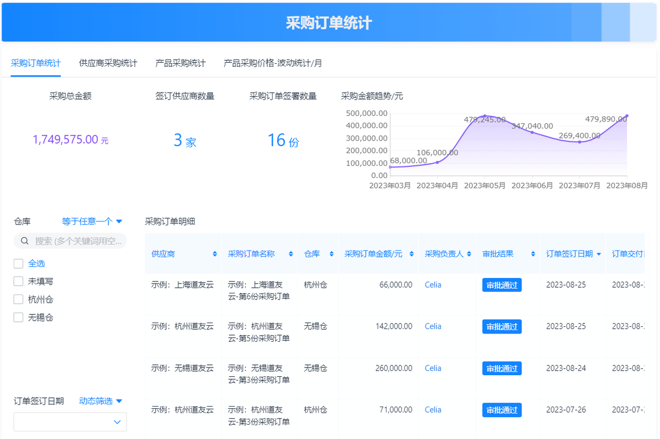Open the 产品采购价格-波动统计/月 tab
Image resolution: width=660 pixels, height=439 pixels.
tap(272, 63)
